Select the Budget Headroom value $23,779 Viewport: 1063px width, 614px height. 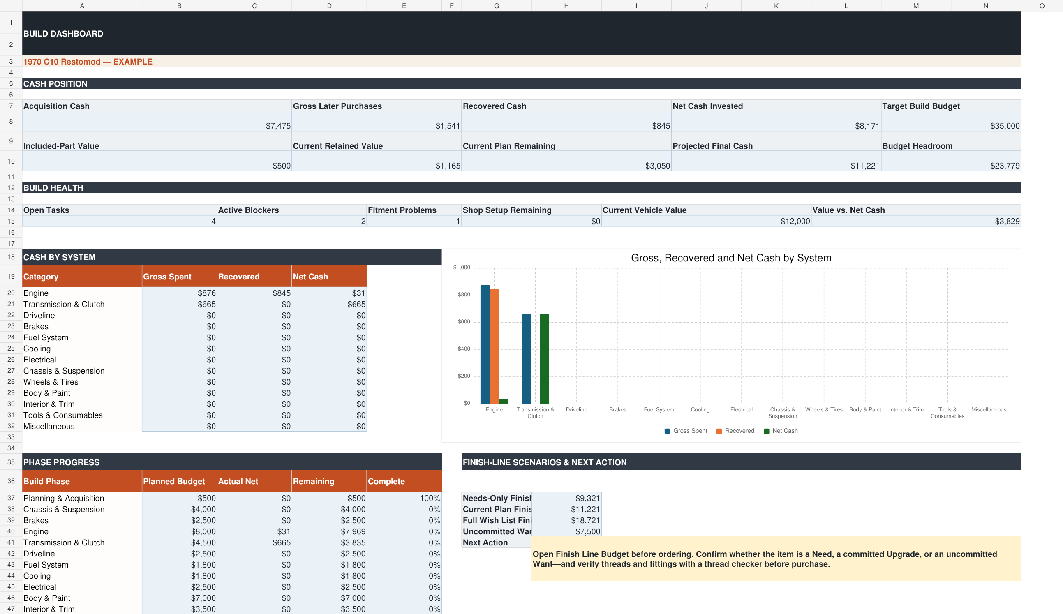coord(951,161)
